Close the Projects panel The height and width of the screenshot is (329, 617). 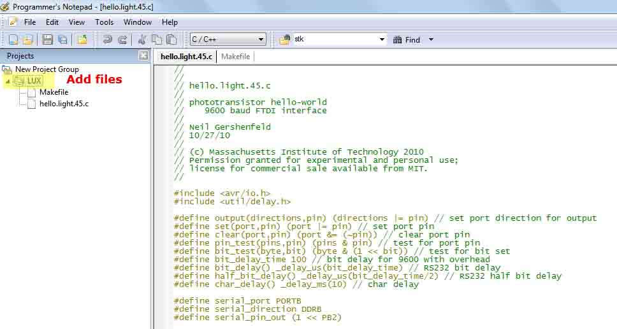coord(143,55)
